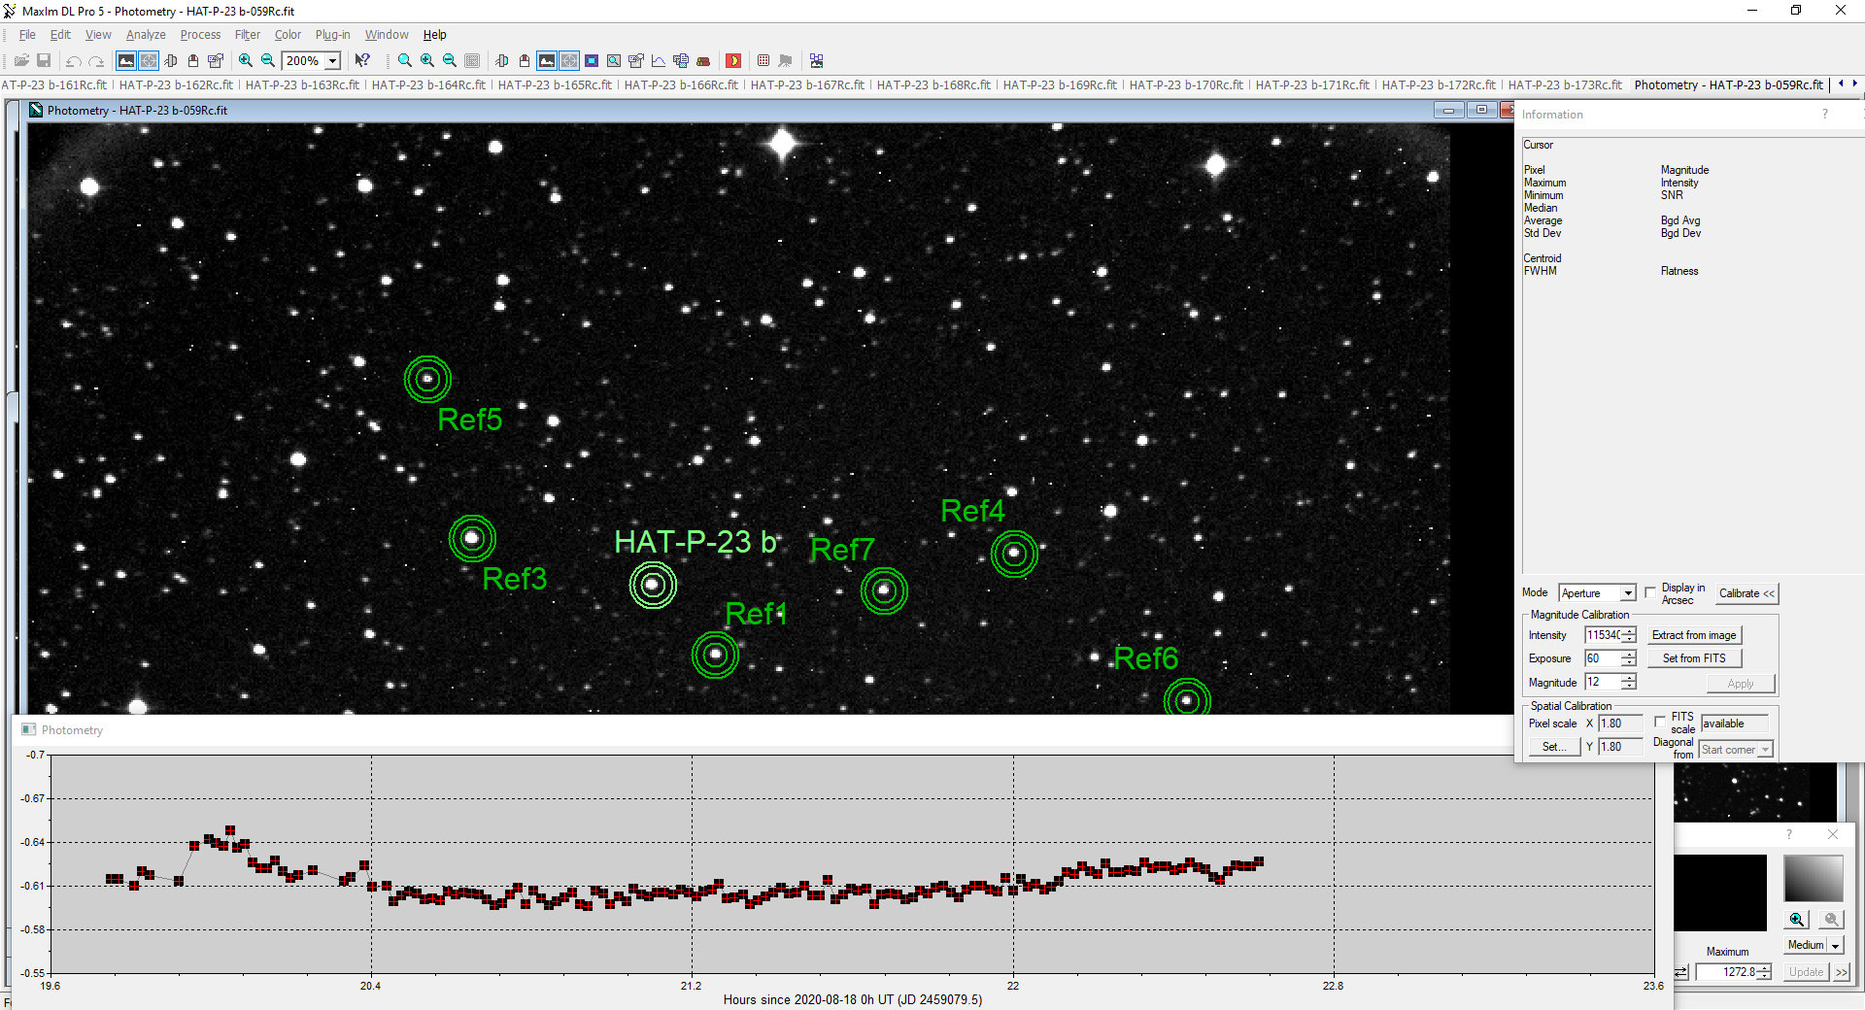Click the grayscale gradient stretch swatch

[x=1813, y=878]
